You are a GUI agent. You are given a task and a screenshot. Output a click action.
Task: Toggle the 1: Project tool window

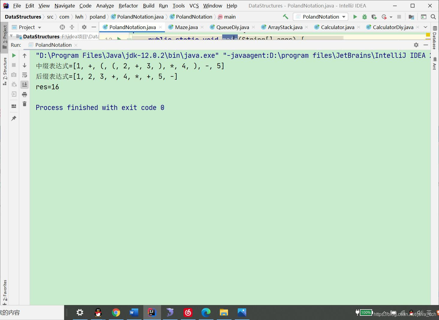tap(4, 37)
